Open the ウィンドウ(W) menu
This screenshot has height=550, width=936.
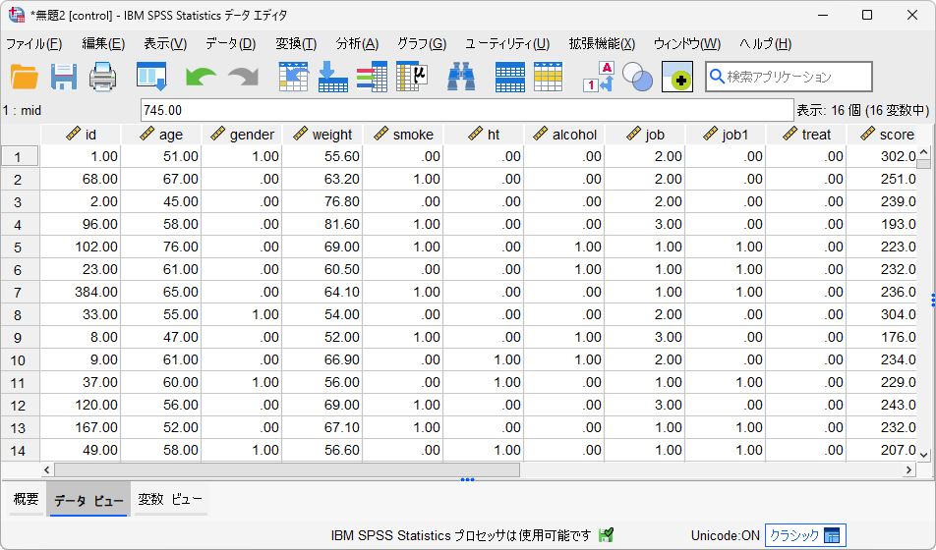687,44
